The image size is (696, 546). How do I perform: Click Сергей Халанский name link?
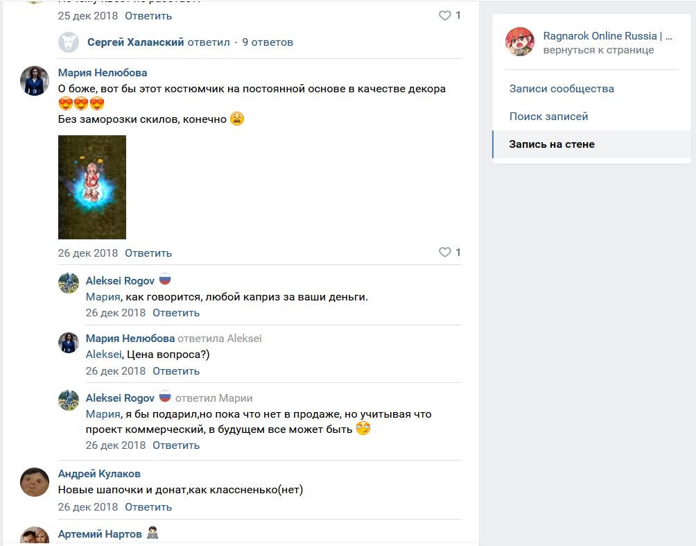[x=135, y=42]
